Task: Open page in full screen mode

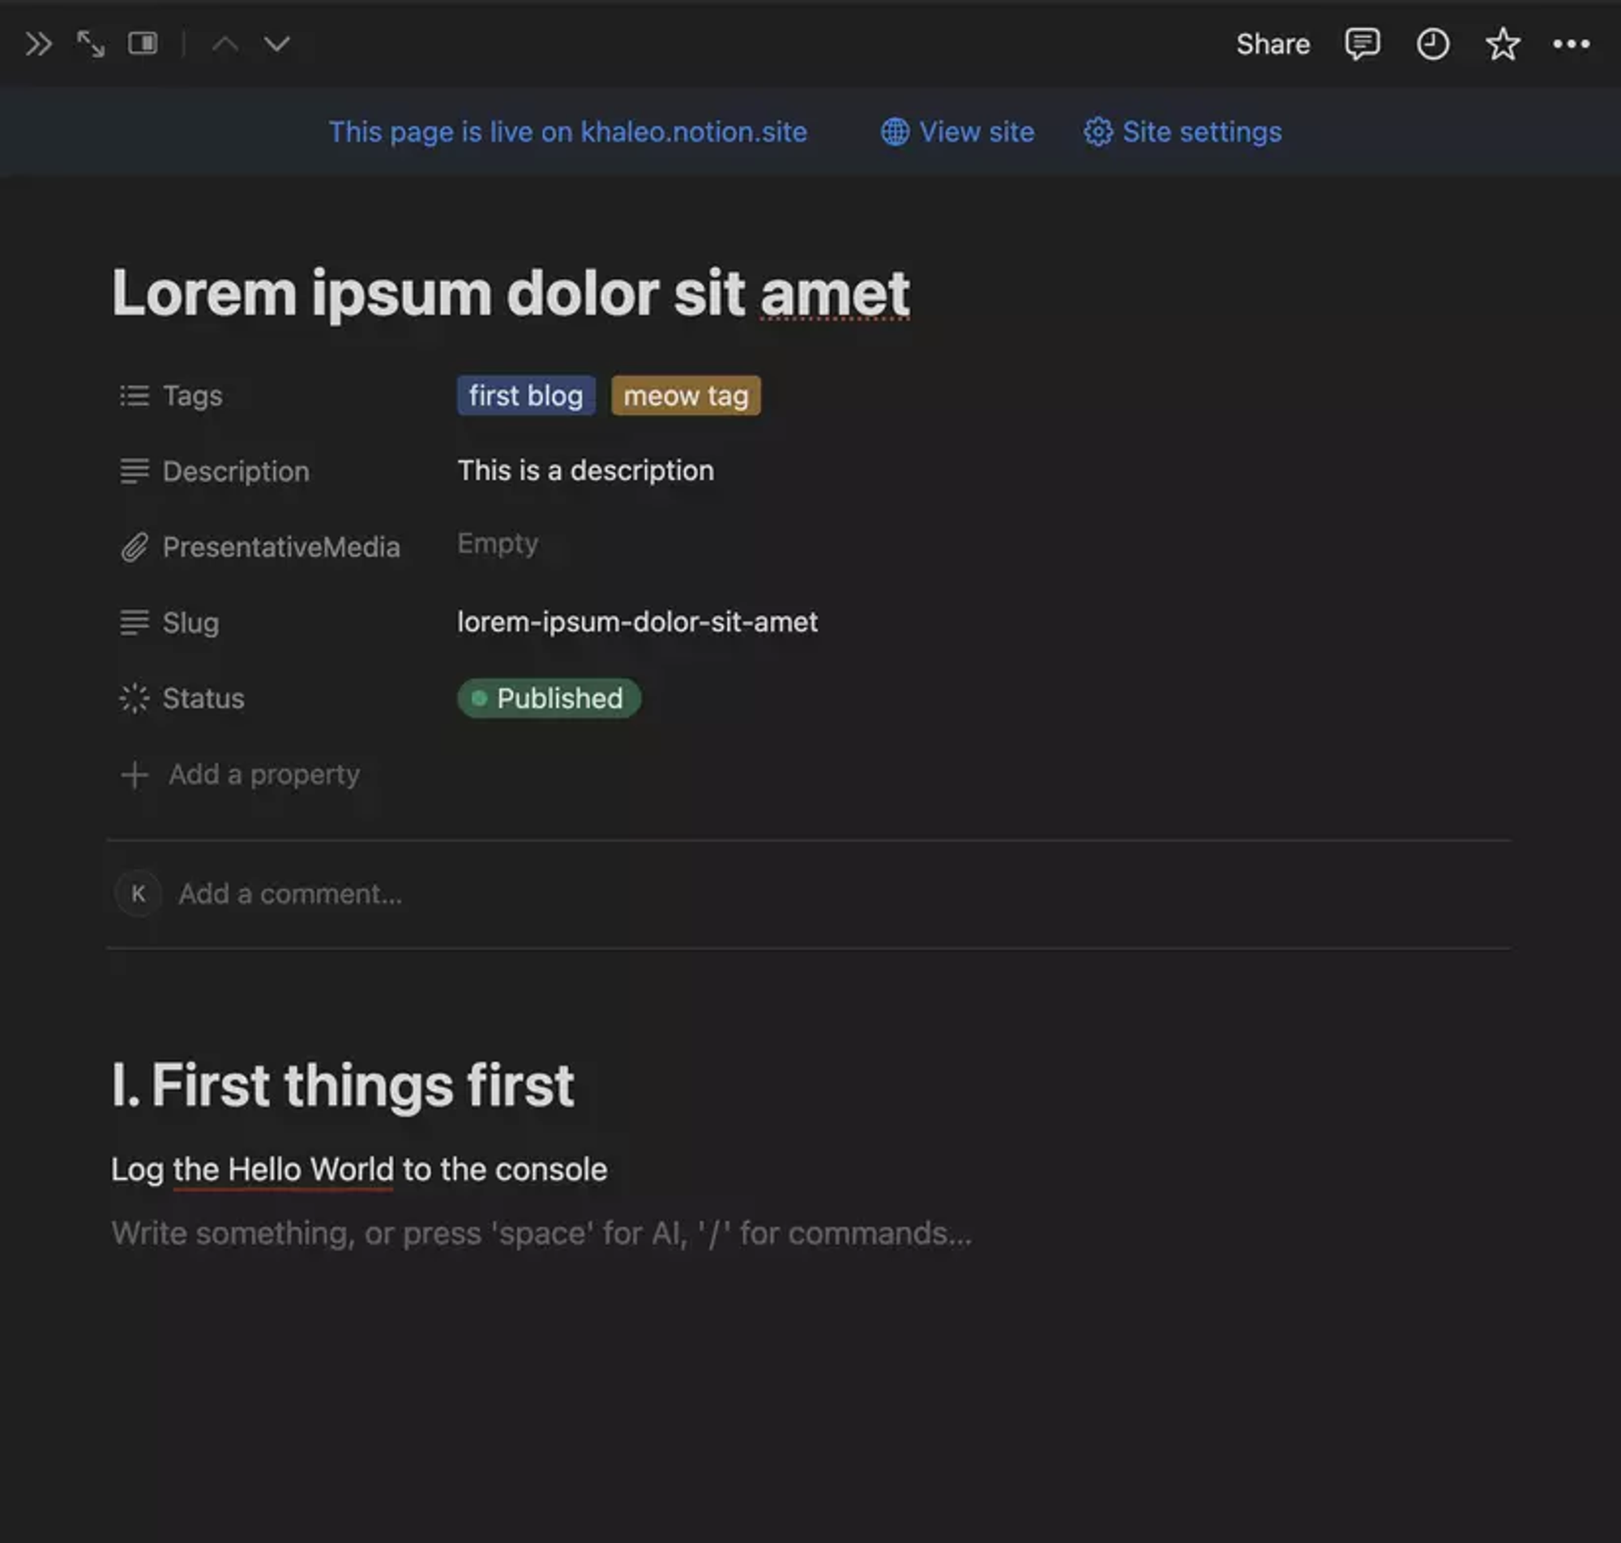Action: (91, 44)
